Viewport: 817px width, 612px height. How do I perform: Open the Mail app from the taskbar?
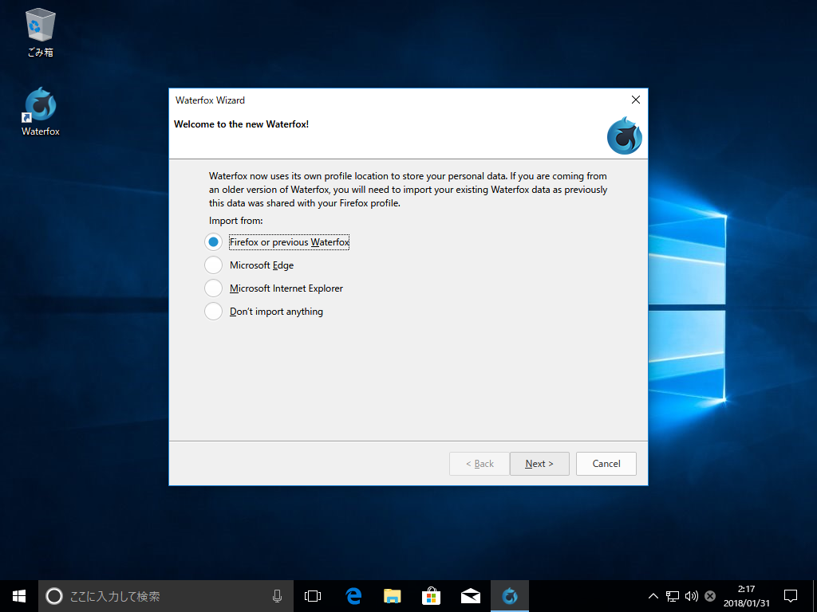[471, 596]
